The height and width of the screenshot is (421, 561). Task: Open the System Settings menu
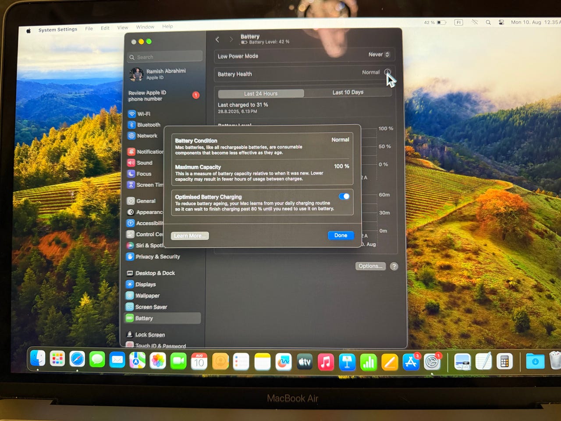point(57,29)
